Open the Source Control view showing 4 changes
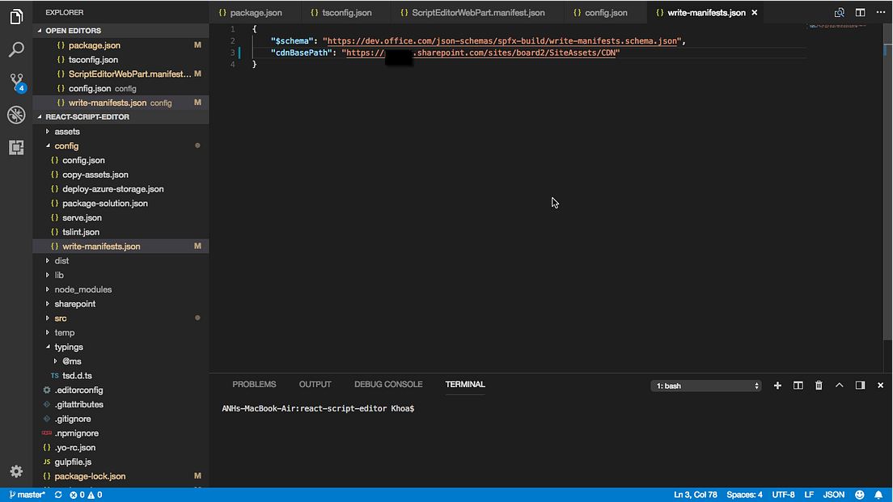 pos(16,82)
